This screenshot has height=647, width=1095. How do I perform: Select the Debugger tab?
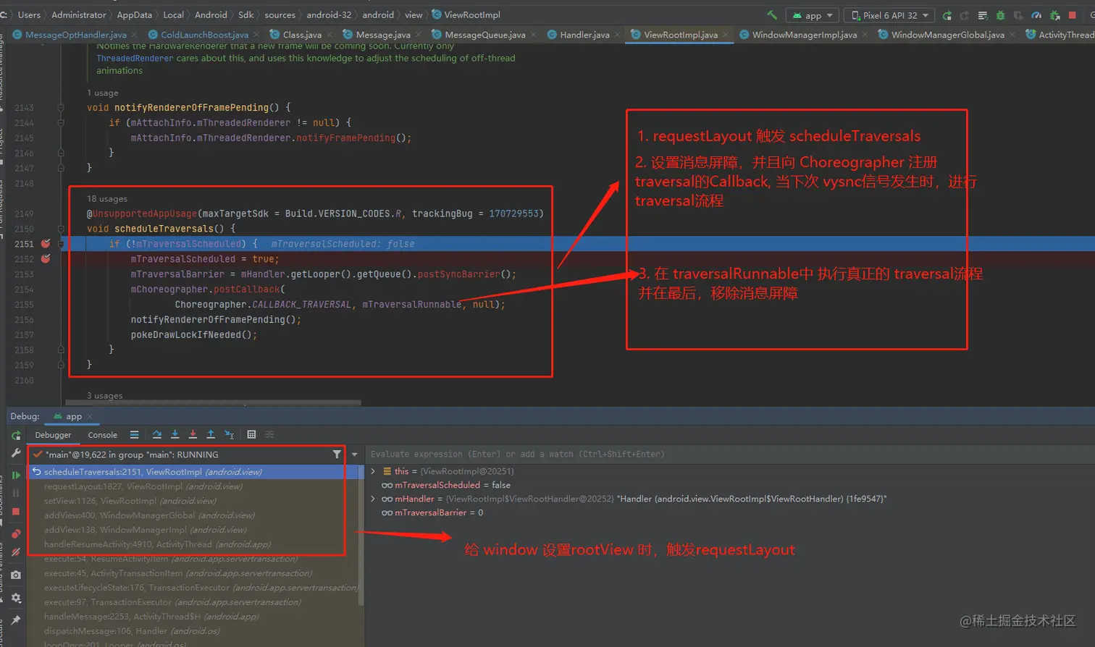coord(53,435)
